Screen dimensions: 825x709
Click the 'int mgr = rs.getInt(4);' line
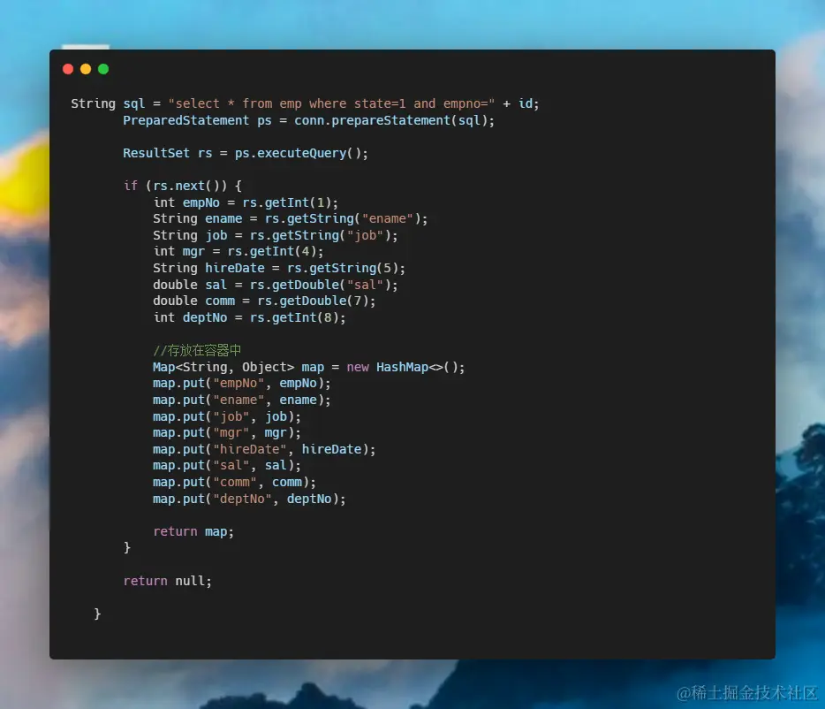pyautogui.click(x=238, y=251)
